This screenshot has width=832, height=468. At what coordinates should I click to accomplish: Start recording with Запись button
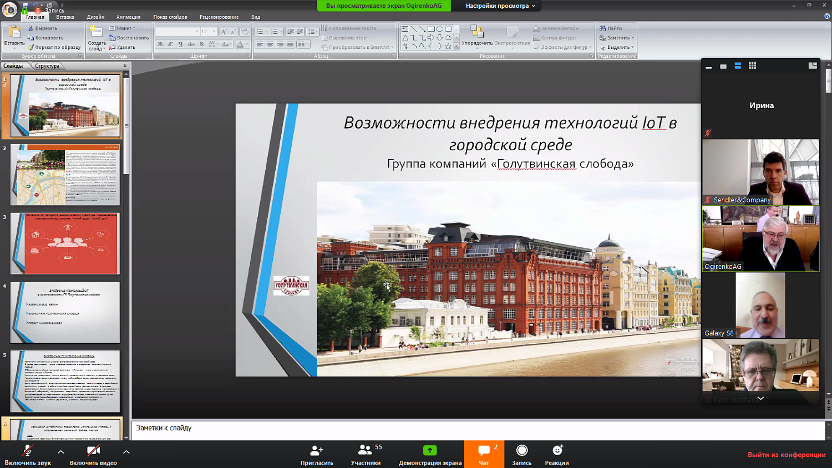(x=521, y=455)
